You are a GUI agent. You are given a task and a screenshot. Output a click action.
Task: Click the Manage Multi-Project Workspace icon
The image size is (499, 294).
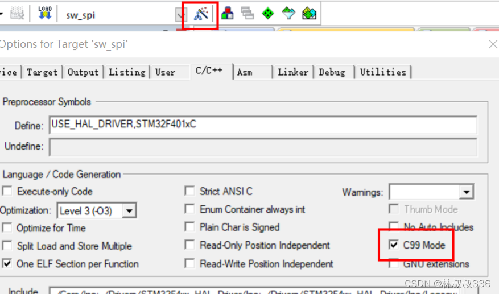click(x=248, y=14)
